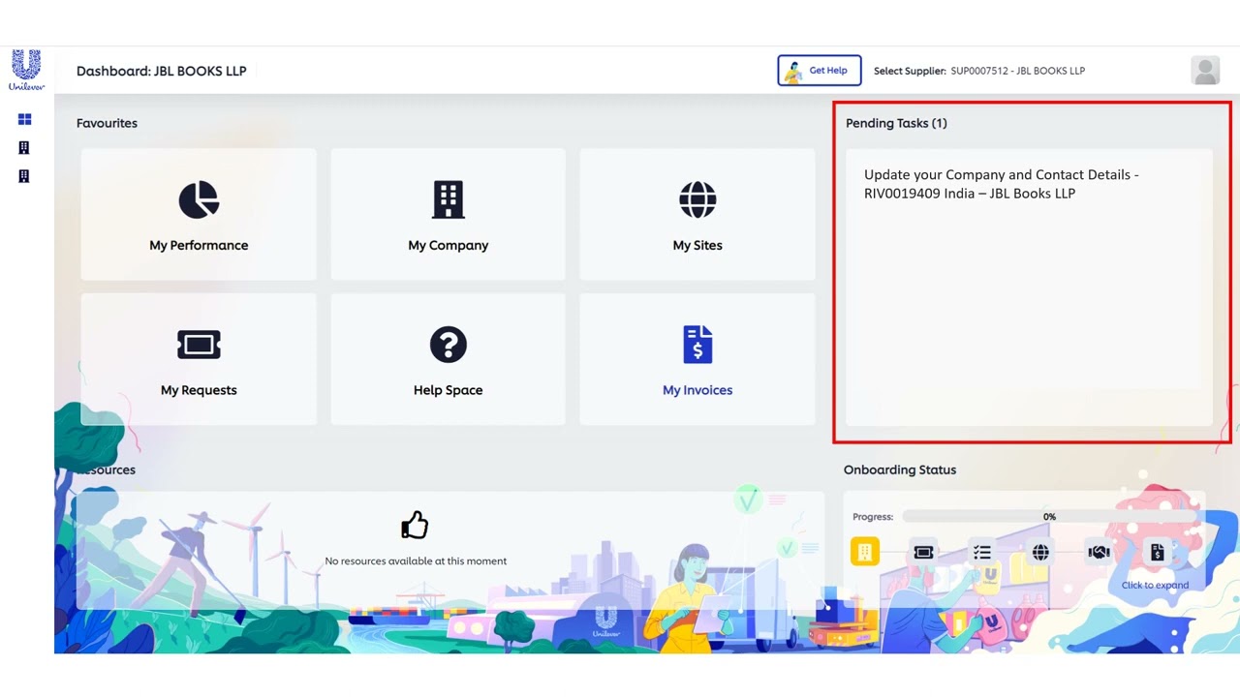Click the Unilever logo
1240x697 pixels.
pyautogui.click(x=26, y=71)
